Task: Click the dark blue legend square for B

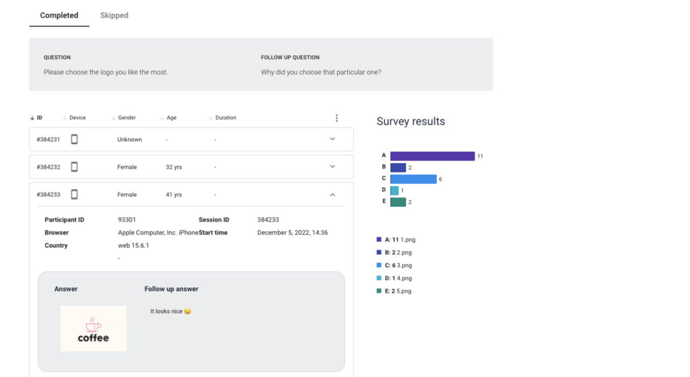Action: tap(378, 252)
